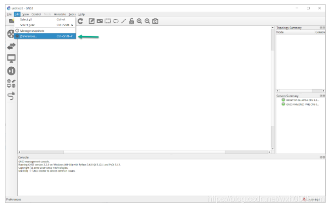Close the open Edit menu

coord(17,14)
